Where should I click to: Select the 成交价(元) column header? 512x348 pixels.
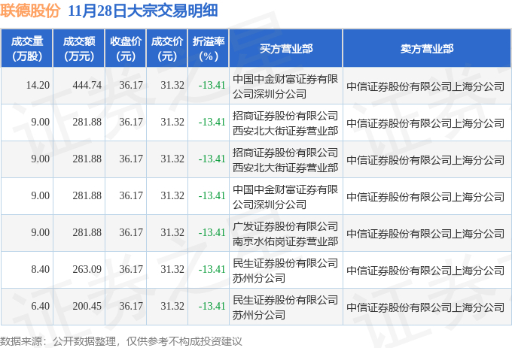click(167, 48)
